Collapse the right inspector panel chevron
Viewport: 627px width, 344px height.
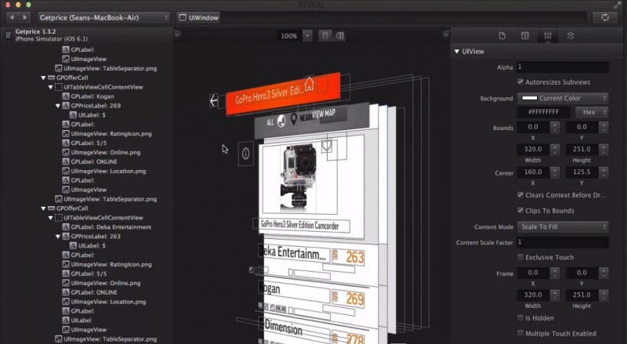point(446,34)
